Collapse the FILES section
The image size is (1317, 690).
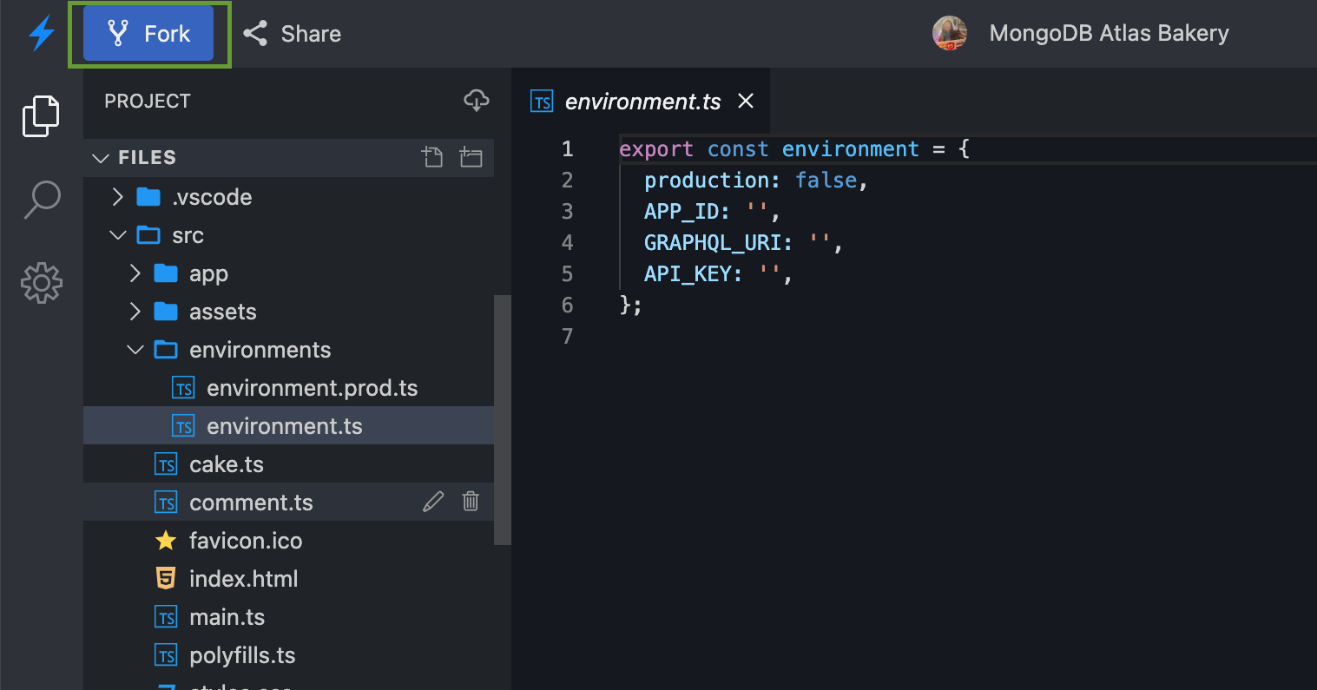coord(101,157)
